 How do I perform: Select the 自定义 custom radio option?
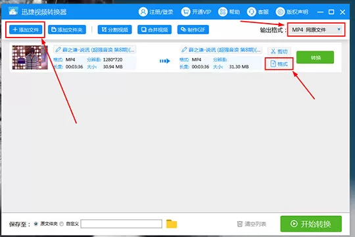pyautogui.click(x=62, y=224)
